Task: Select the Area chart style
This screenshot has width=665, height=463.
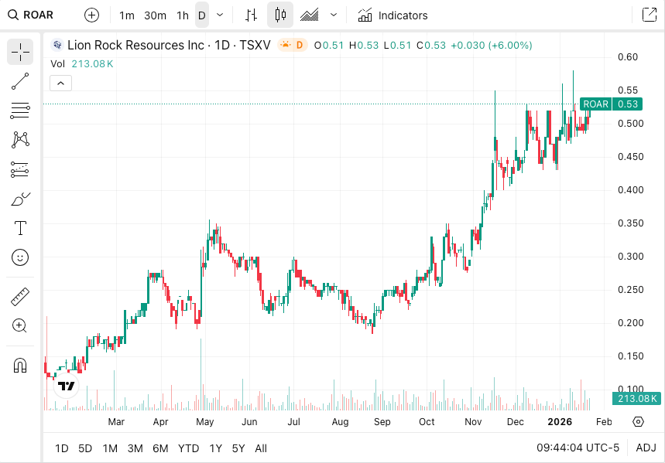Action: 309,15
